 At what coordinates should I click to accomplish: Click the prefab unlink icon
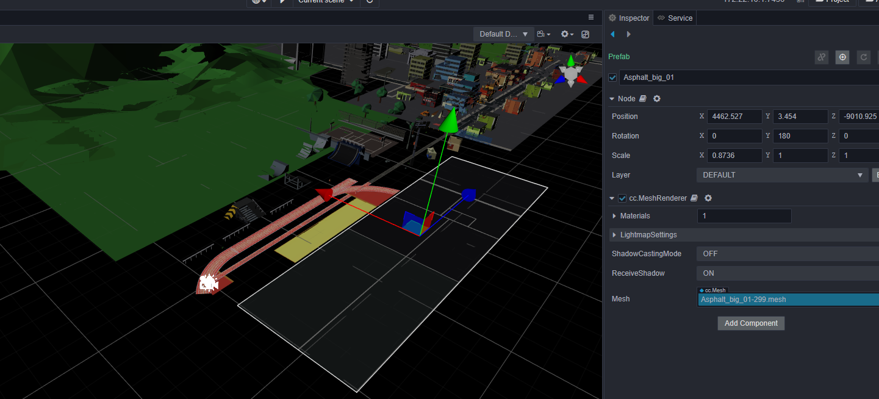[x=822, y=57]
